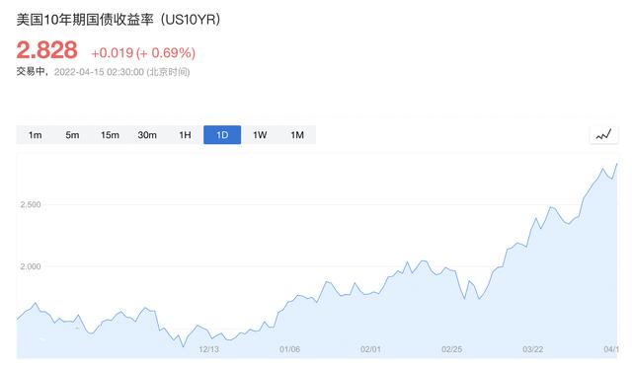Click the 03/22 date axis marker
Viewport: 632px width, 368px height.
533,349
